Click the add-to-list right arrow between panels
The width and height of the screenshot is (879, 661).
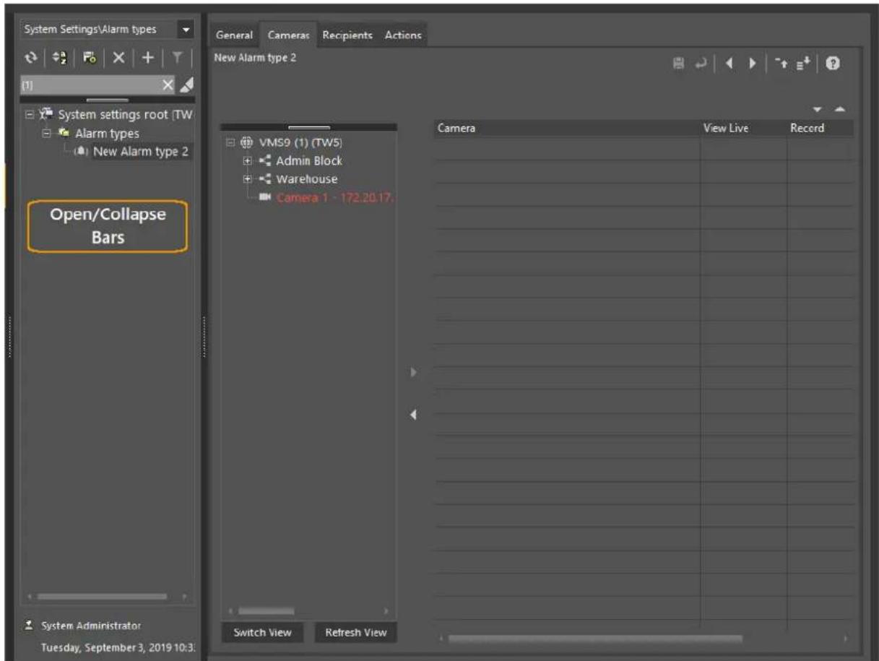point(414,373)
